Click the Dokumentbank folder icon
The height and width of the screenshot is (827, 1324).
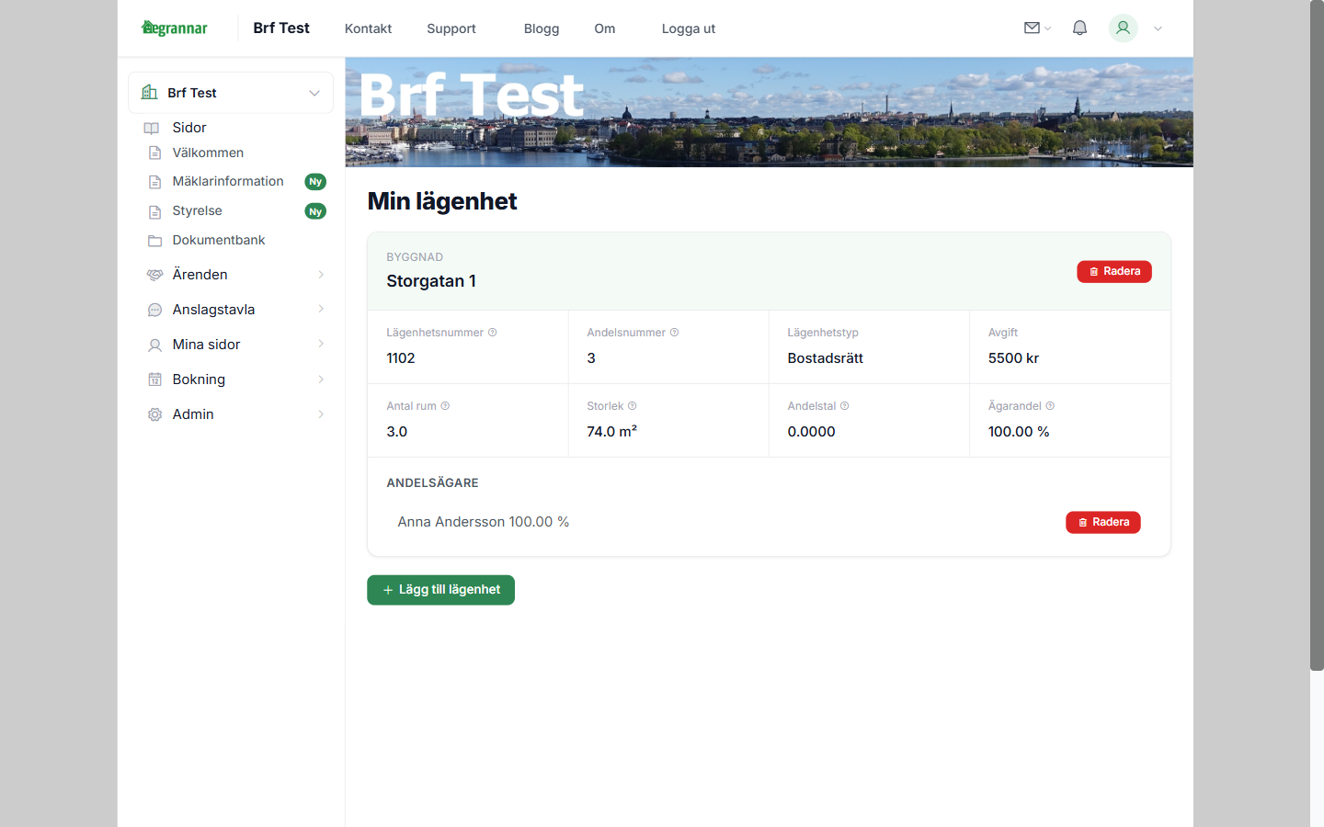[x=154, y=241]
